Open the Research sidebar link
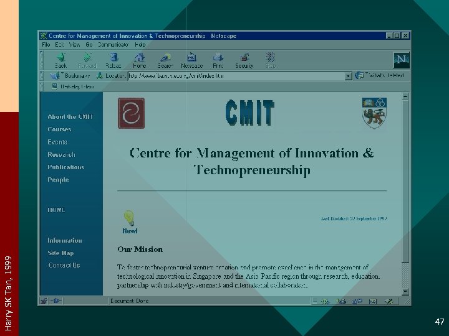The image size is (449, 336). click(61, 154)
